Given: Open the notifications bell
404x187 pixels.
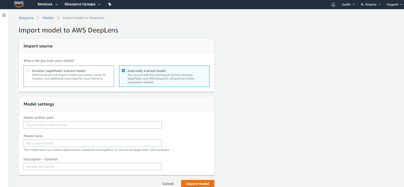Looking at the screenshot, I should pos(333,4).
